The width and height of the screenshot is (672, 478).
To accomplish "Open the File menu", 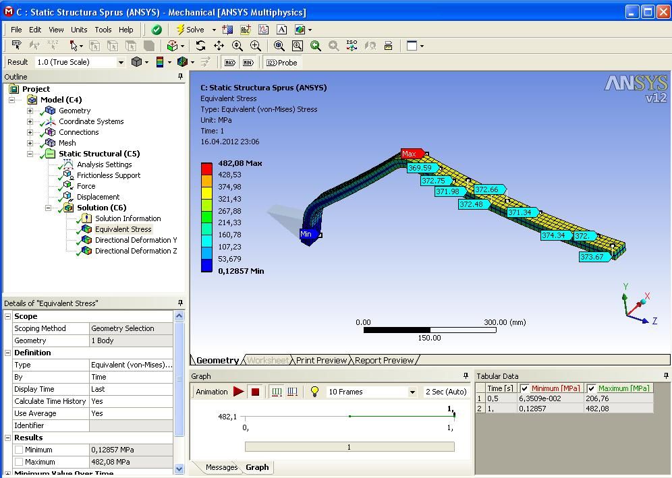I will click(x=16, y=30).
